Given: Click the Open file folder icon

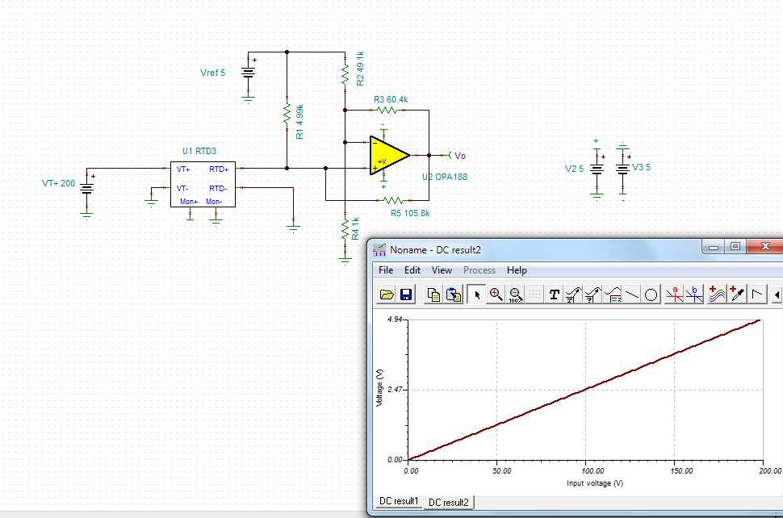Looking at the screenshot, I should [387, 295].
